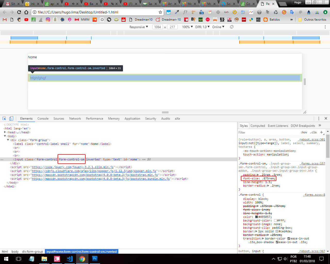Add a new style rule with plus
This screenshot has width=330, height=264.
click(x=321, y=132)
